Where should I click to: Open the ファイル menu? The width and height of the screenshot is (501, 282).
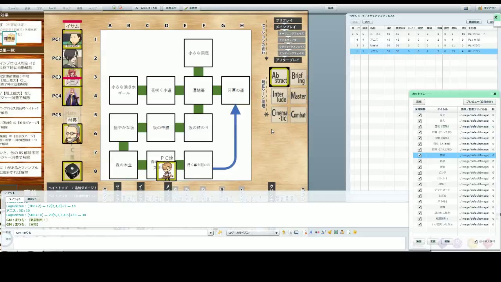point(13,8)
